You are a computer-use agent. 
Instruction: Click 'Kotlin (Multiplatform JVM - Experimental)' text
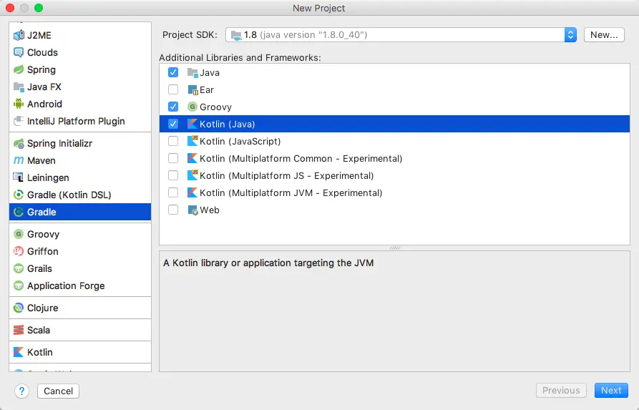(291, 192)
